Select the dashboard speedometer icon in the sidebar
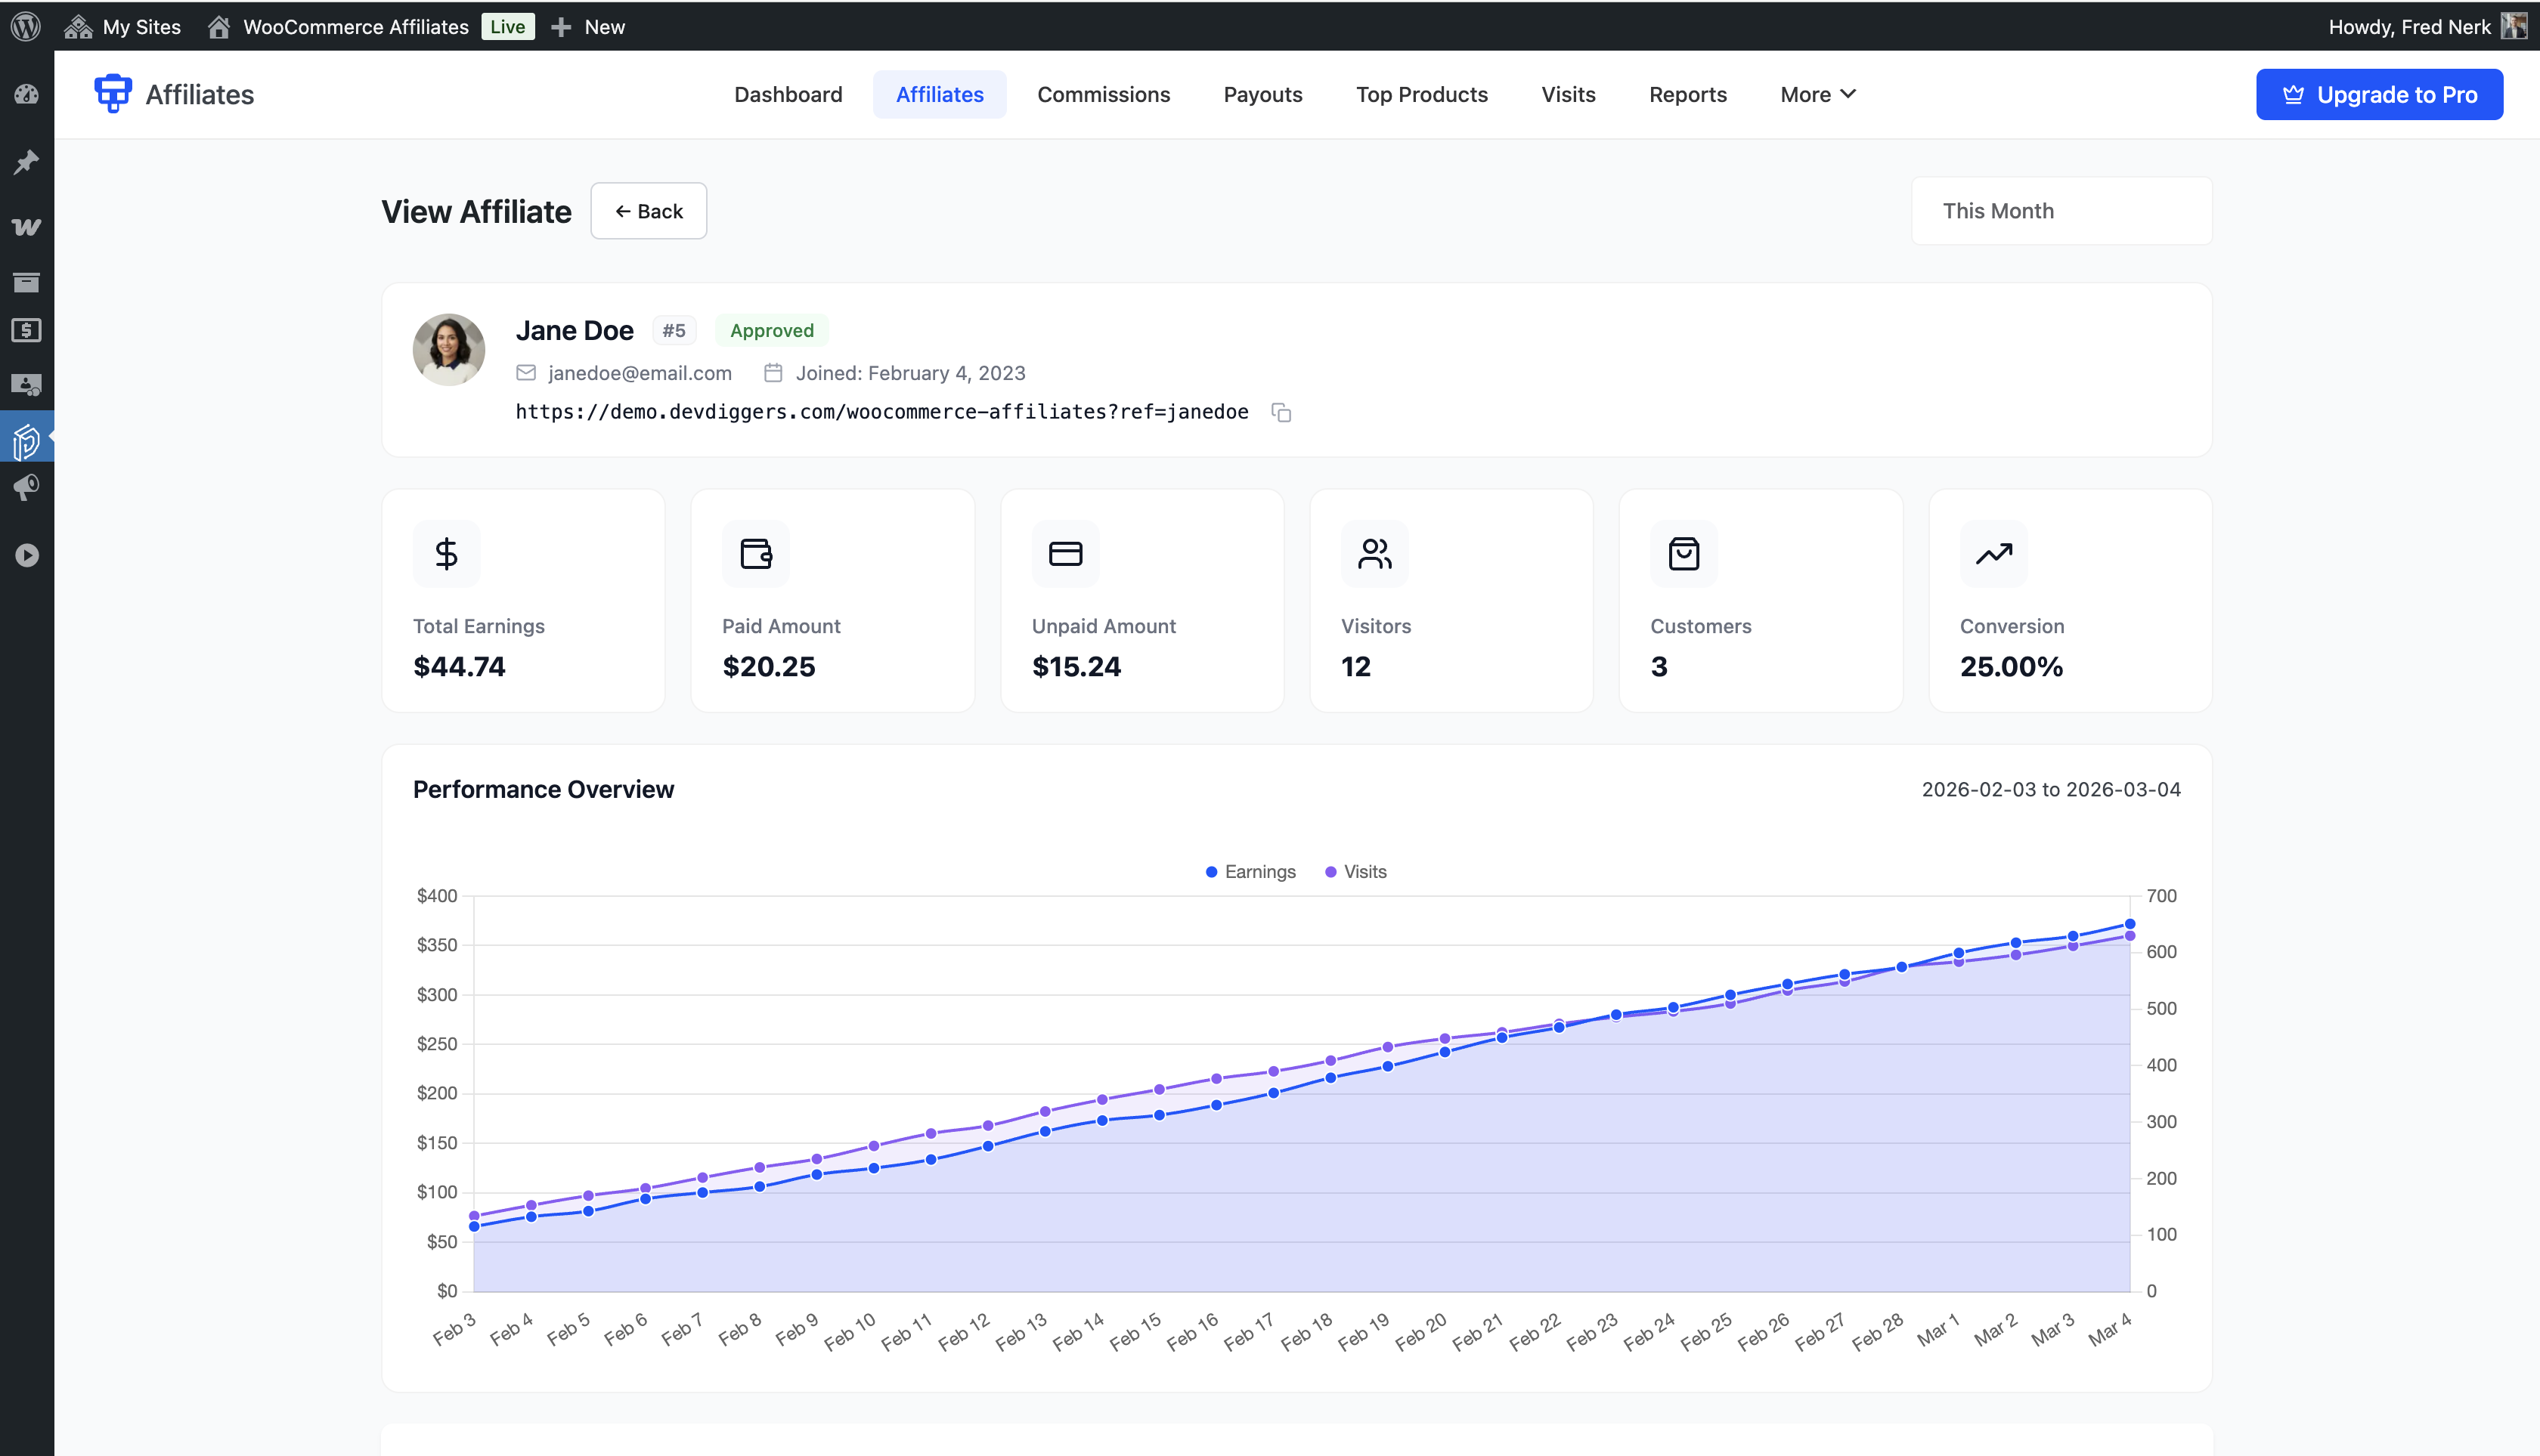This screenshot has height=1456, width=2540. (x=27, y=94)
